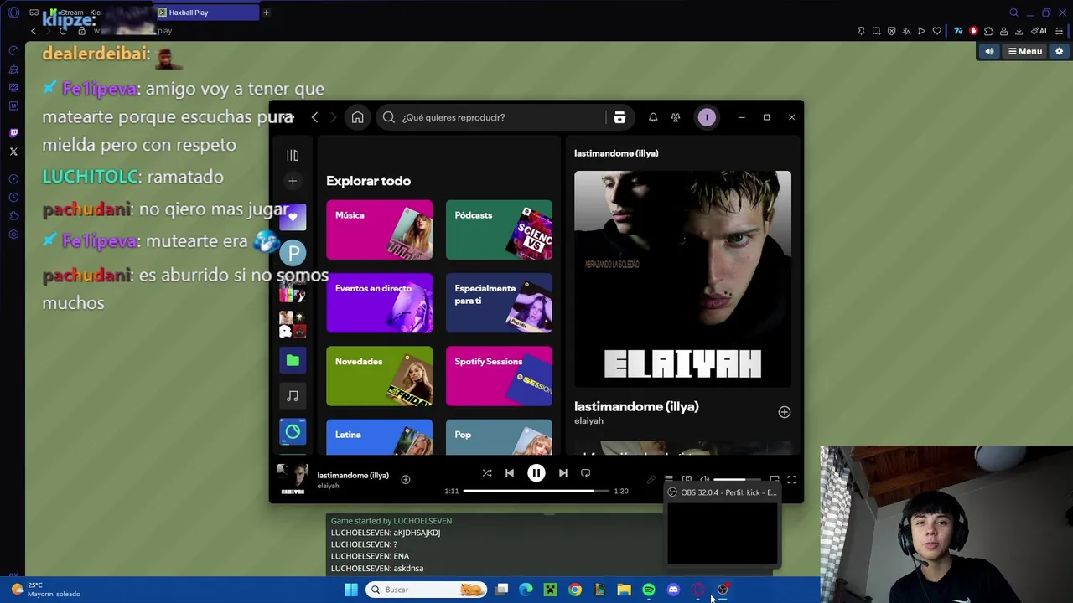Viewport: 1073px width, 603px height.
Task: Open Haxball settings gear icon
Action: pos(1059,51)
